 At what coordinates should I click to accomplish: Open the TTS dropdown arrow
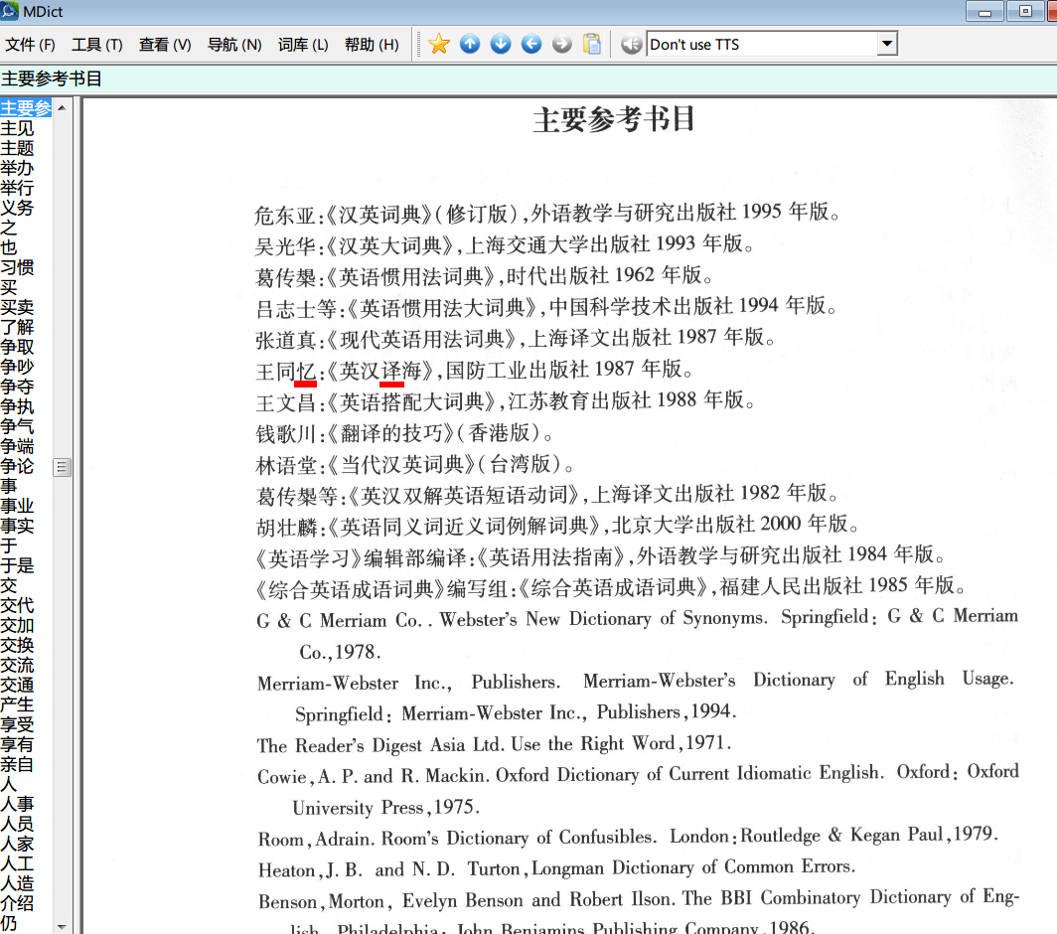coord(887,45)
